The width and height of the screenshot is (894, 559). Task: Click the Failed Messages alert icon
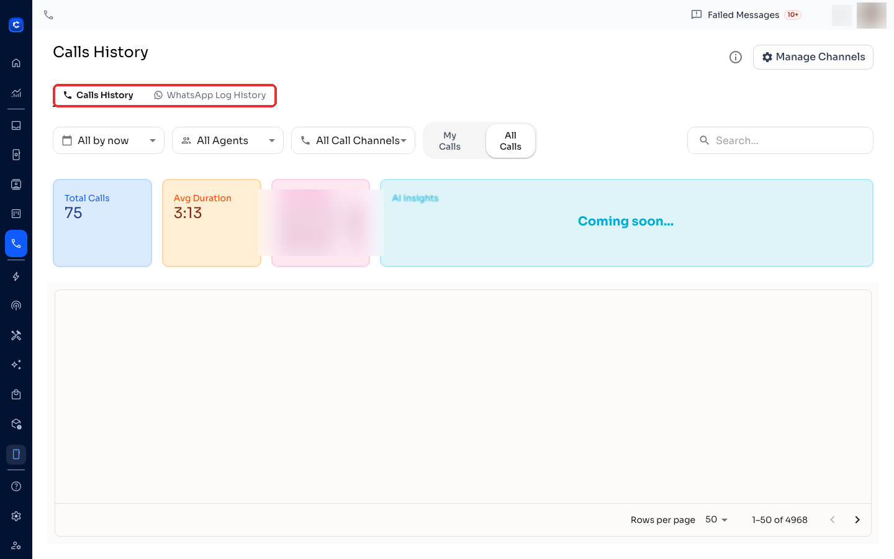click(x=697, y=14)
